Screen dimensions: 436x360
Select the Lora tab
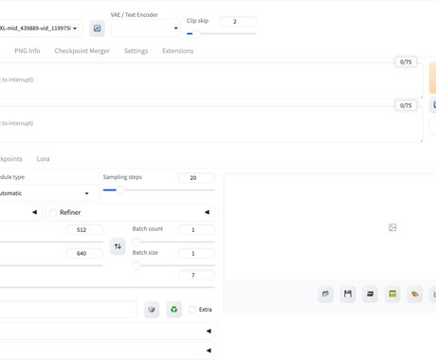43,159
